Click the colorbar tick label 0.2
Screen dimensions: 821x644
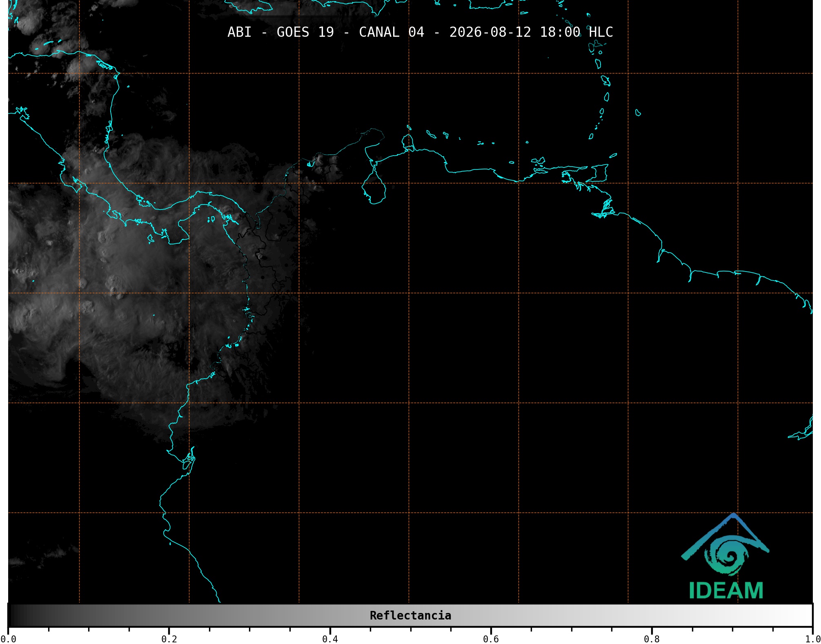pyautogui.click(x=169, y=639)
